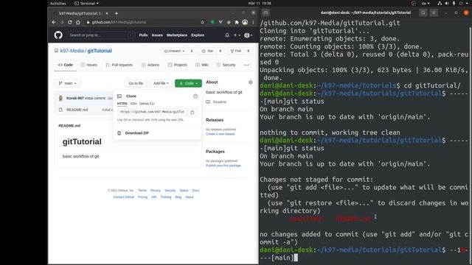The height and width of the screenshot is (265, 472).
Task: Open the plus create-new dropdown
Action: pyautogui.click(x=237, y=35)
